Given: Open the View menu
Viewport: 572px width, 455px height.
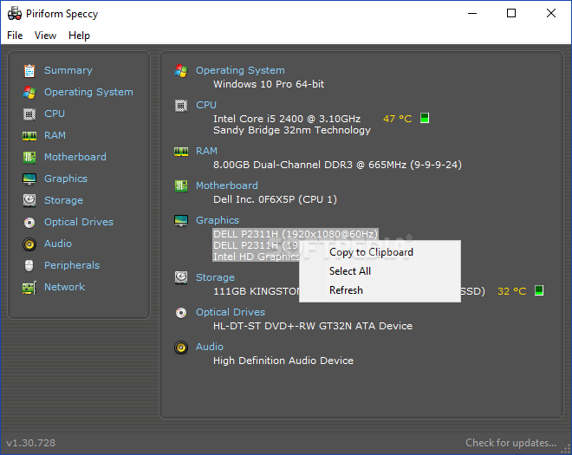Looking at the screenshot, I should coord(45,36).
